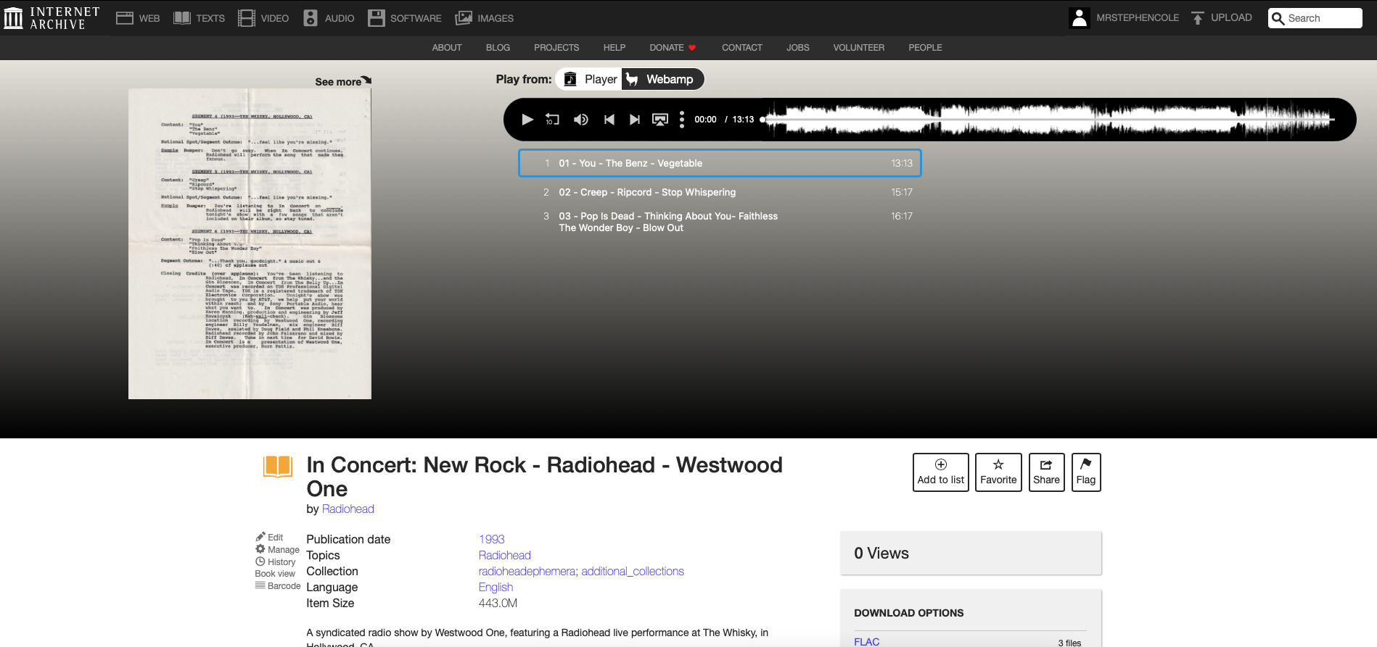Mute the player volume
The image size is (1377, 647).
pos(581,120)
